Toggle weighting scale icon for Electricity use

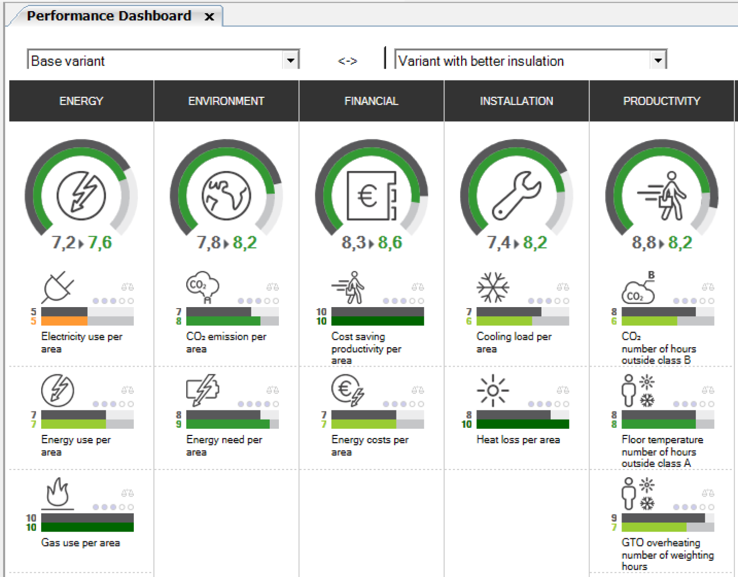pyautogui.click(x=127, y=287)
